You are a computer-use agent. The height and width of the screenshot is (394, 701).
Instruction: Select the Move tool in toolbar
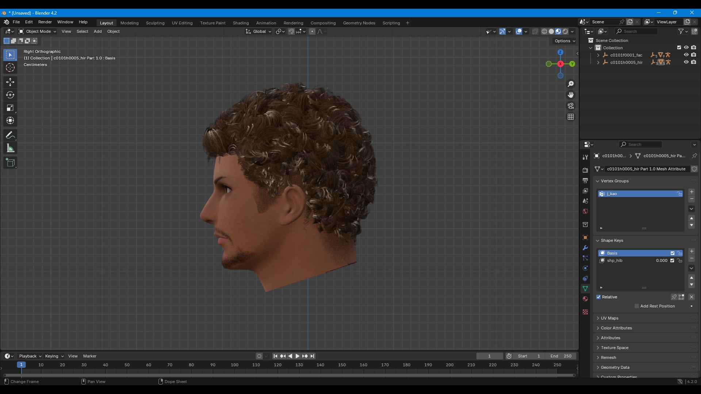tap(10, 82)
